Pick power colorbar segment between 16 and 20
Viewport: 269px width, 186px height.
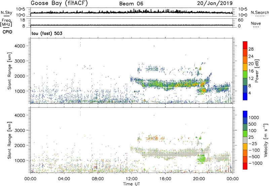[245, 67]
